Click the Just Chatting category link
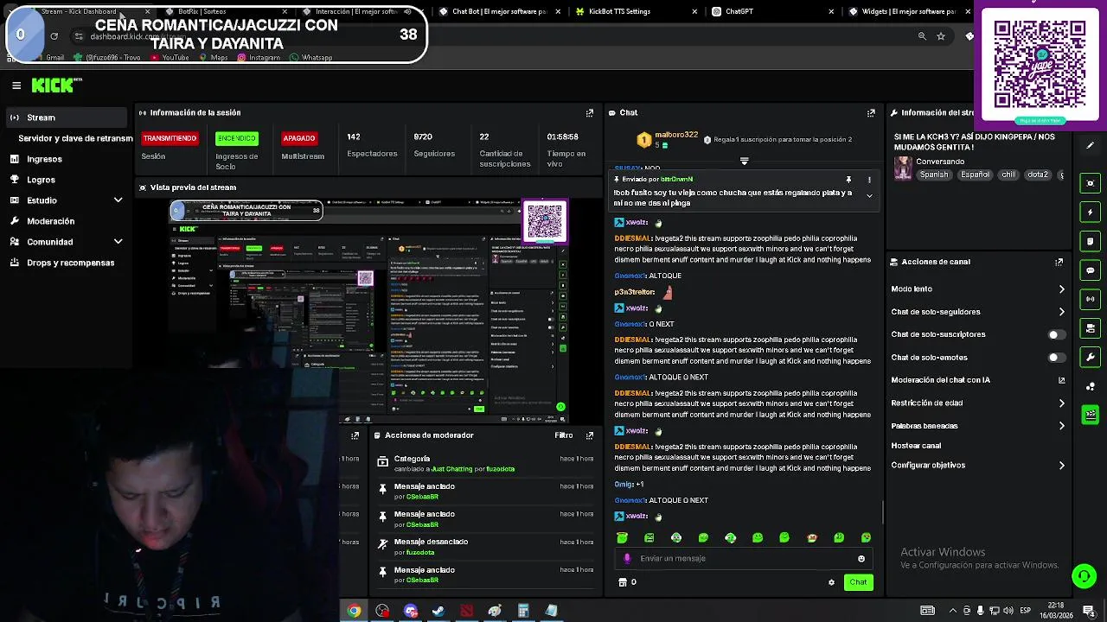The height and width of the screenshot is (622, 1107). pyautogui.click(x=452, y=469)
